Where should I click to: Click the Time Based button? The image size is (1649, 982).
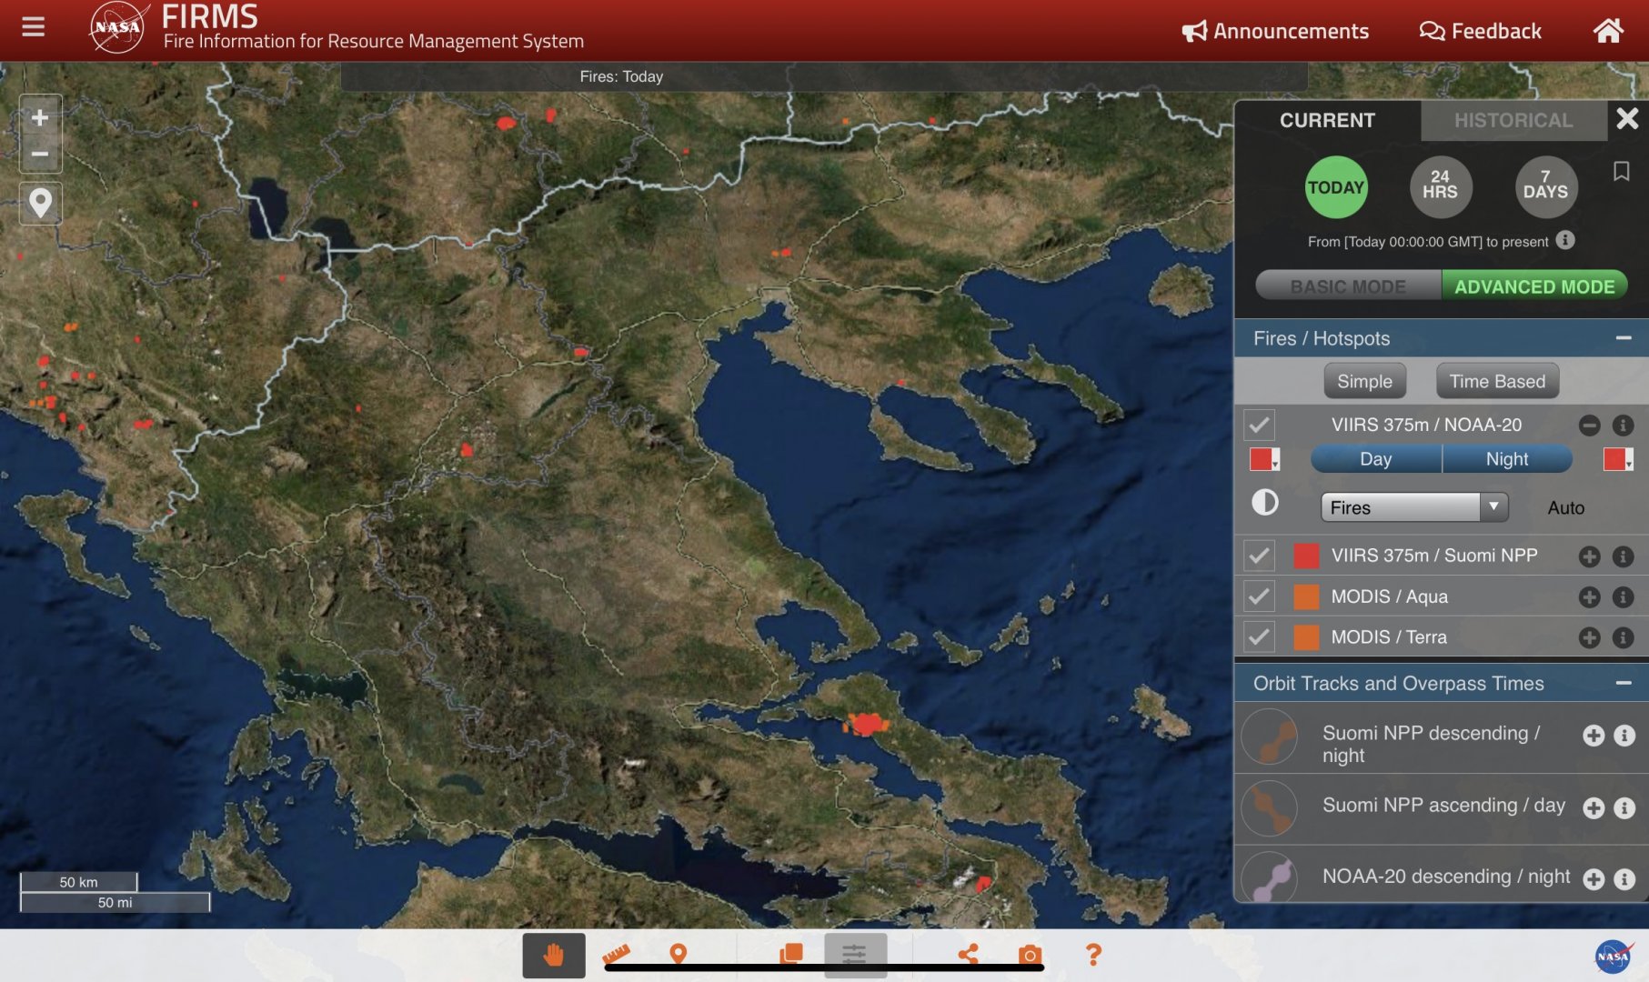(1496, 381)
